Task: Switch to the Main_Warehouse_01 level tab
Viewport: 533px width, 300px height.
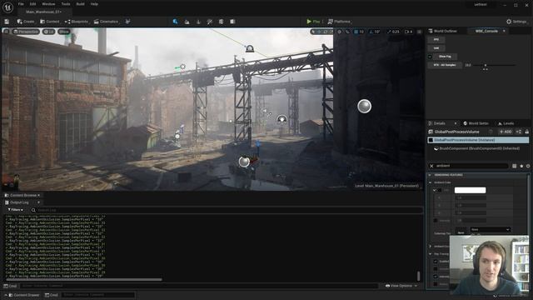Action: (43, 12)
